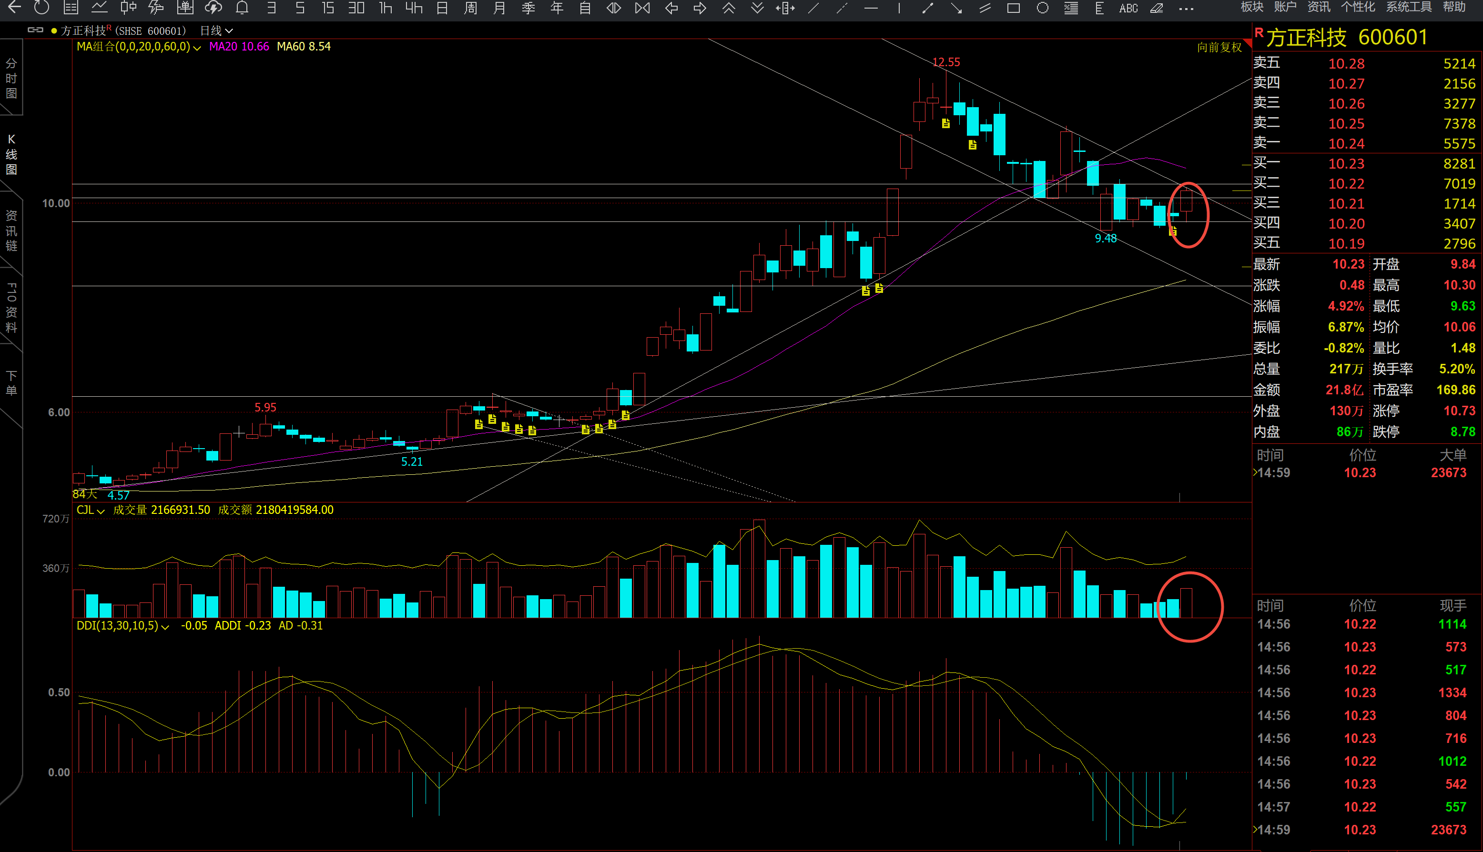
Task: Select the parallel lines drawing tool
Action: [985, 8]
